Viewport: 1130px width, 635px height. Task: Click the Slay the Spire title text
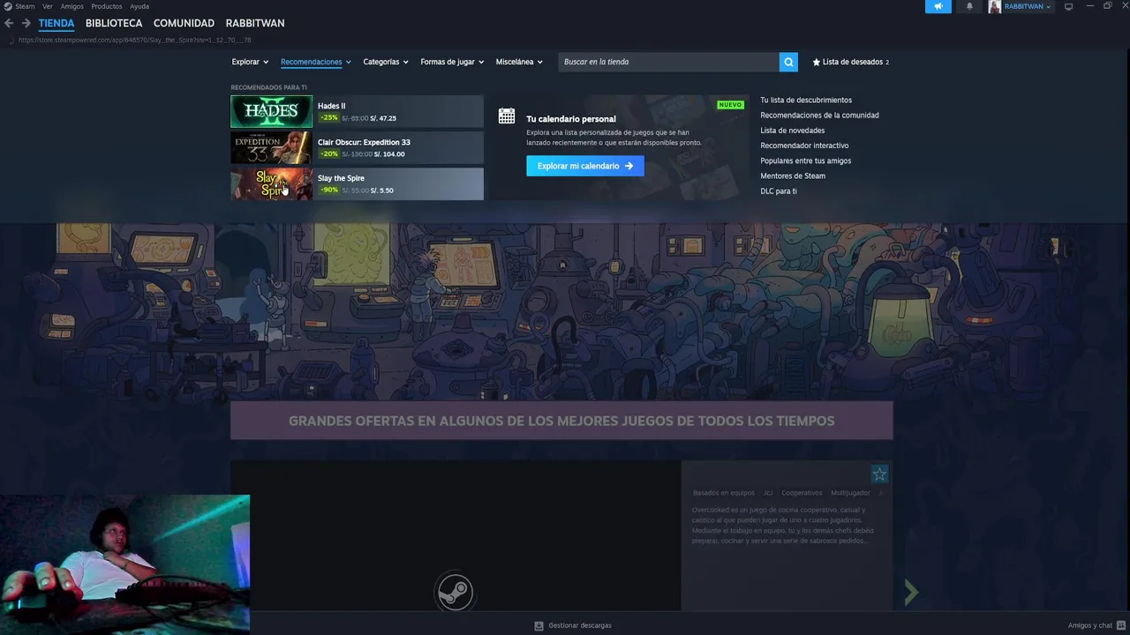[341, 178]
